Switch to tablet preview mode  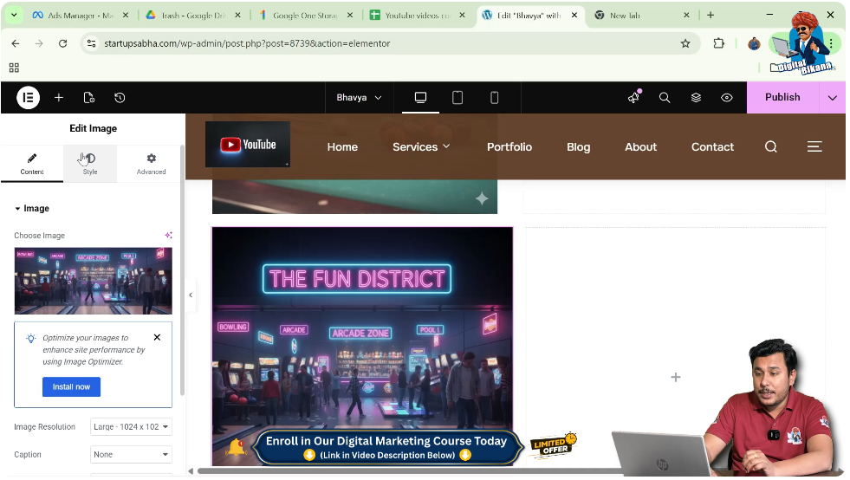click(x=457, y=98)
